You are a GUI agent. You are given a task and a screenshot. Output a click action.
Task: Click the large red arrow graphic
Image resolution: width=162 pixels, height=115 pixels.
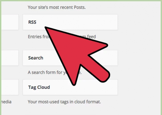coord(77,55)
